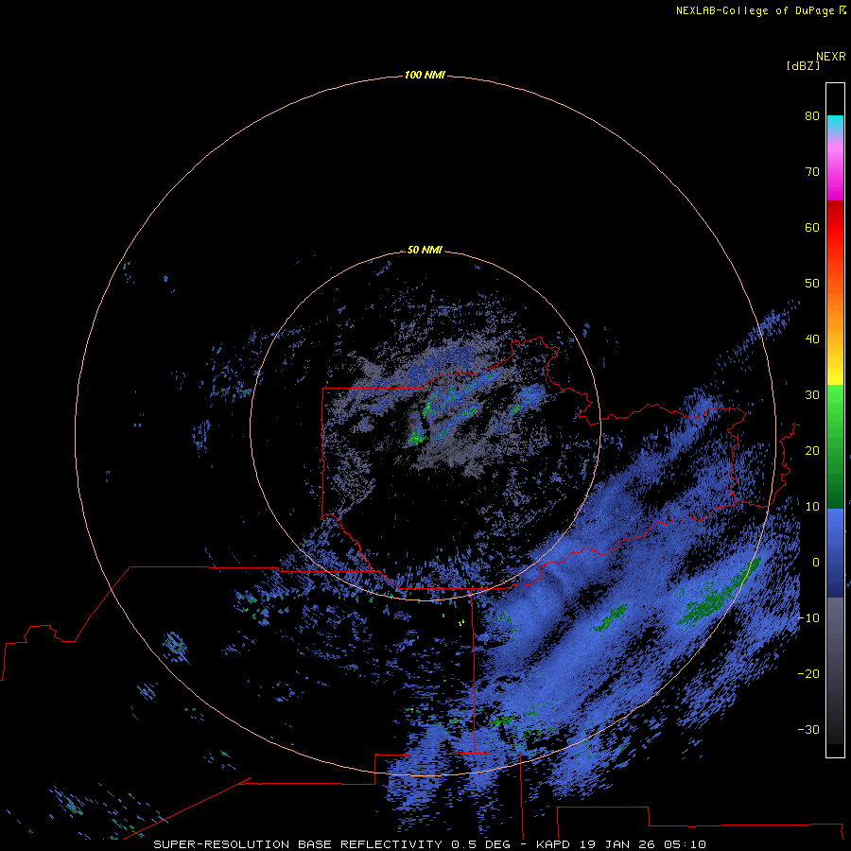Click the 70 value on the dBZ scale
Image resolution: width=851 pixels, height=851 pixels.
[812, 172]
